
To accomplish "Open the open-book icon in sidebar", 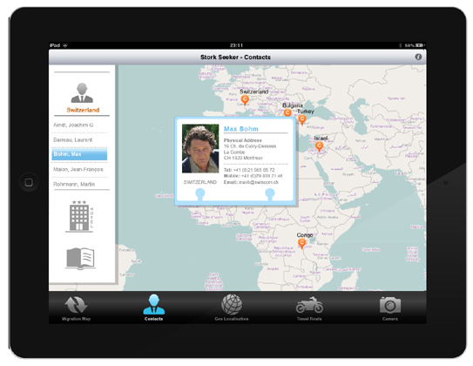I will click(80, 259).
